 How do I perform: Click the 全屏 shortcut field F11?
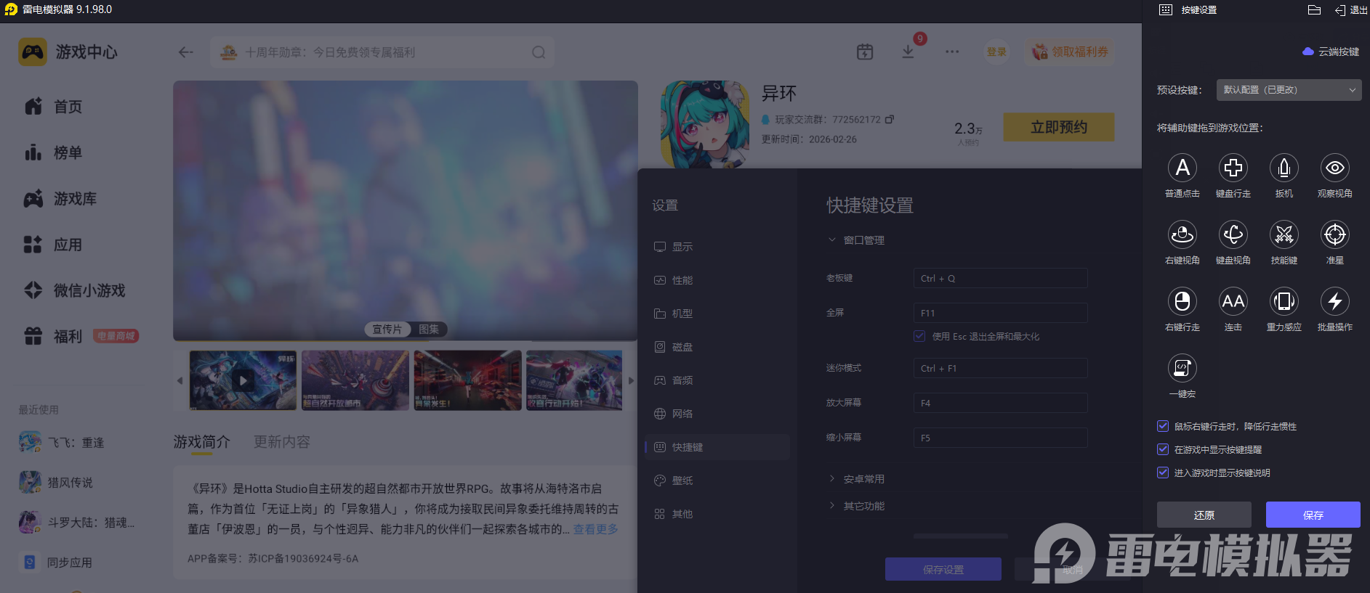(1001, 313)
